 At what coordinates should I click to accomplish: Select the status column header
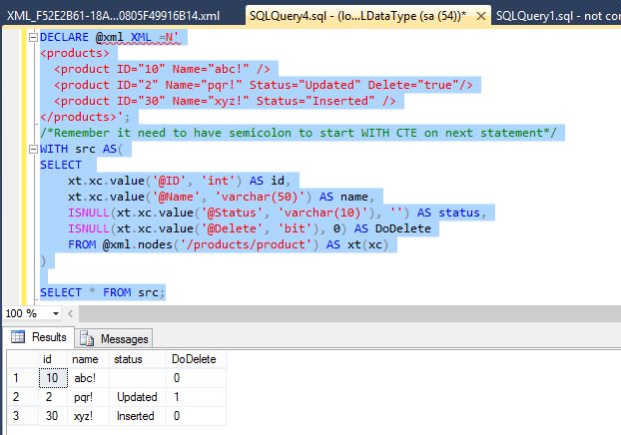click(138, 359)
